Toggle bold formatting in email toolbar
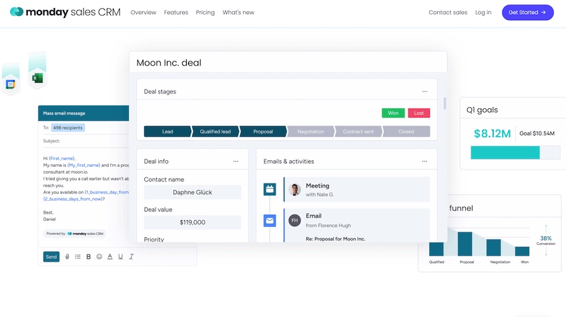 [x=88, y=257]
